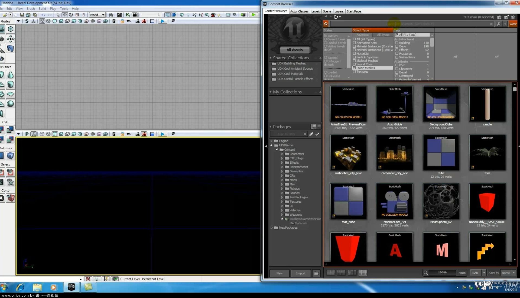Click CSG Deintersect icon
Image resolution: width=520 pixels, height=298 pixels.
coord(11,140)
